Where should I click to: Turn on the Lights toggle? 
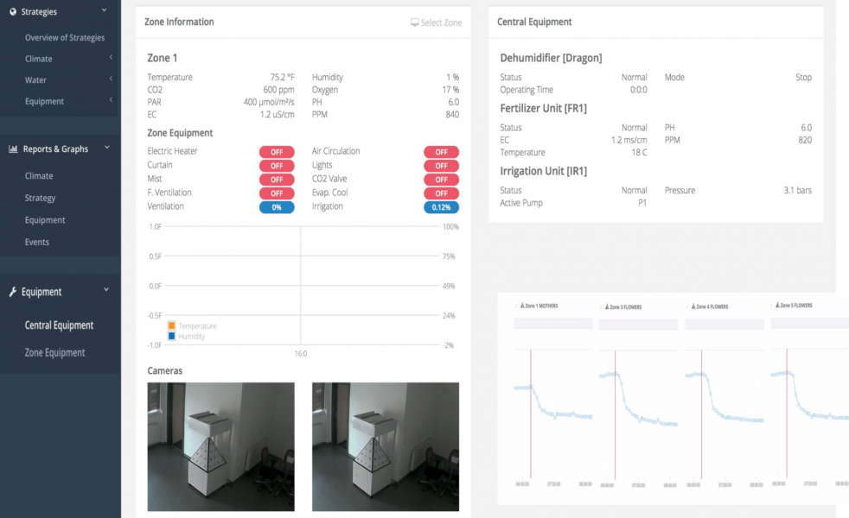click(x=441, y=166)
